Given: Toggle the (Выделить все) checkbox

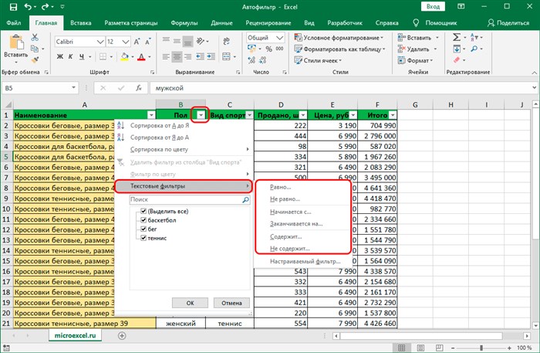Looking at the screenshot, I should [143, 211].
